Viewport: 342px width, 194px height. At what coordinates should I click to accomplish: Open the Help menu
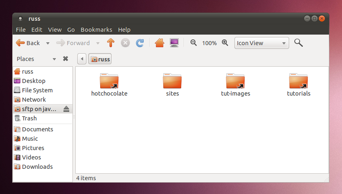124,30
